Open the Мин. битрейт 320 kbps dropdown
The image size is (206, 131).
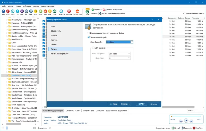point(132,42)
